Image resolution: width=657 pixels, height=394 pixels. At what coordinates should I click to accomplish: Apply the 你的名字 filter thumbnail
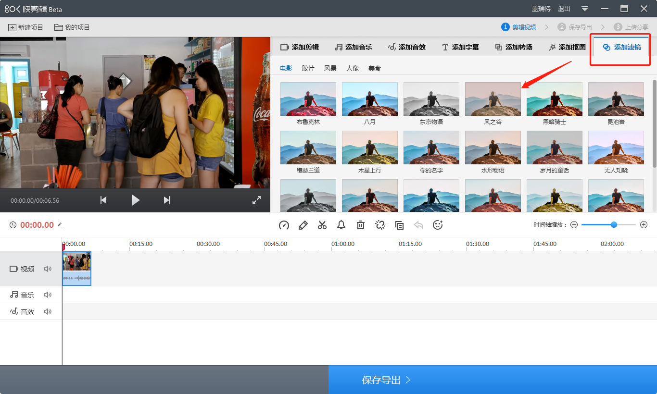click(431, 148)
